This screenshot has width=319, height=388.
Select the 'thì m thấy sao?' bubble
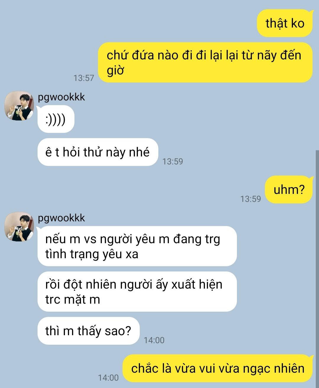[x=88, y=331]
